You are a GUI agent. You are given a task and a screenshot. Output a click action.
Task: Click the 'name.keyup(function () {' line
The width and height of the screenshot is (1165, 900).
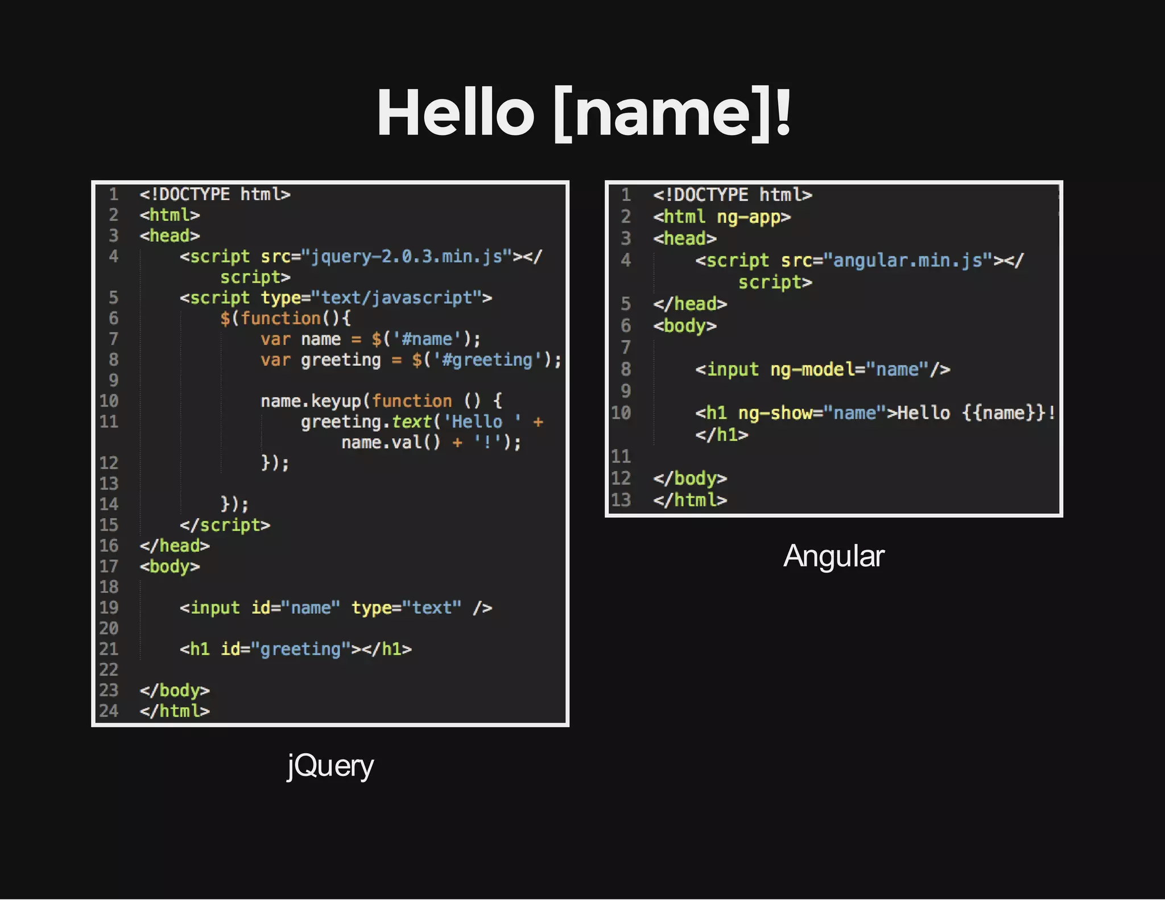[381, 401]
